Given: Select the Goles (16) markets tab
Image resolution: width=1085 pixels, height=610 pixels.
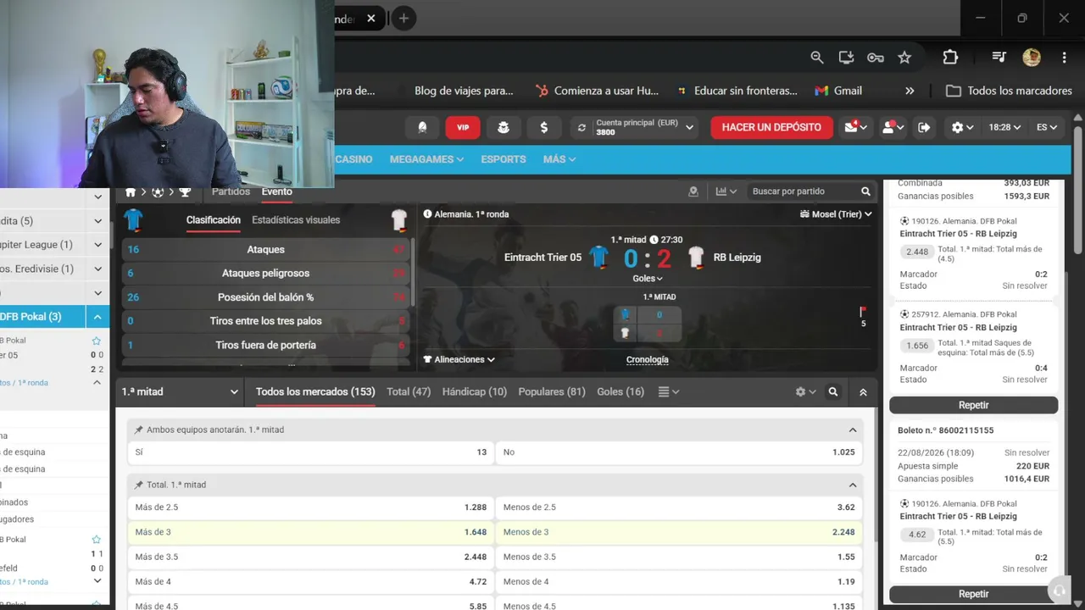Looking at the screenshot, I should [620, 392].
